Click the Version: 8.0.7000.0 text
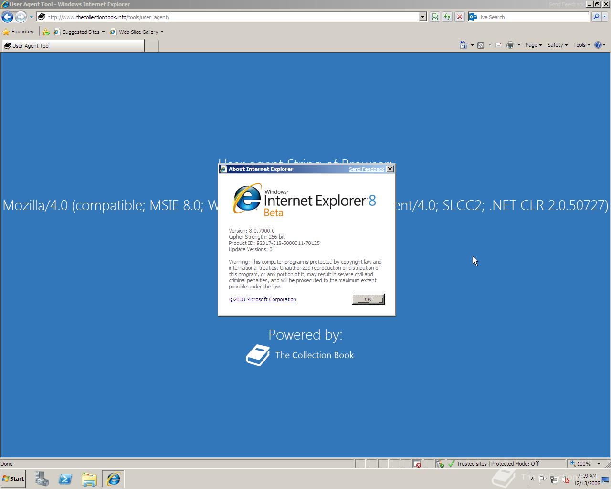Image resolution: width=611 pixels, height=489 pixels. (x=252, y=231)
